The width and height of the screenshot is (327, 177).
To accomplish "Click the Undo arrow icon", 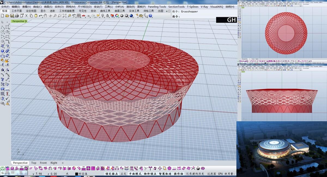I will [x=41, y=16].
